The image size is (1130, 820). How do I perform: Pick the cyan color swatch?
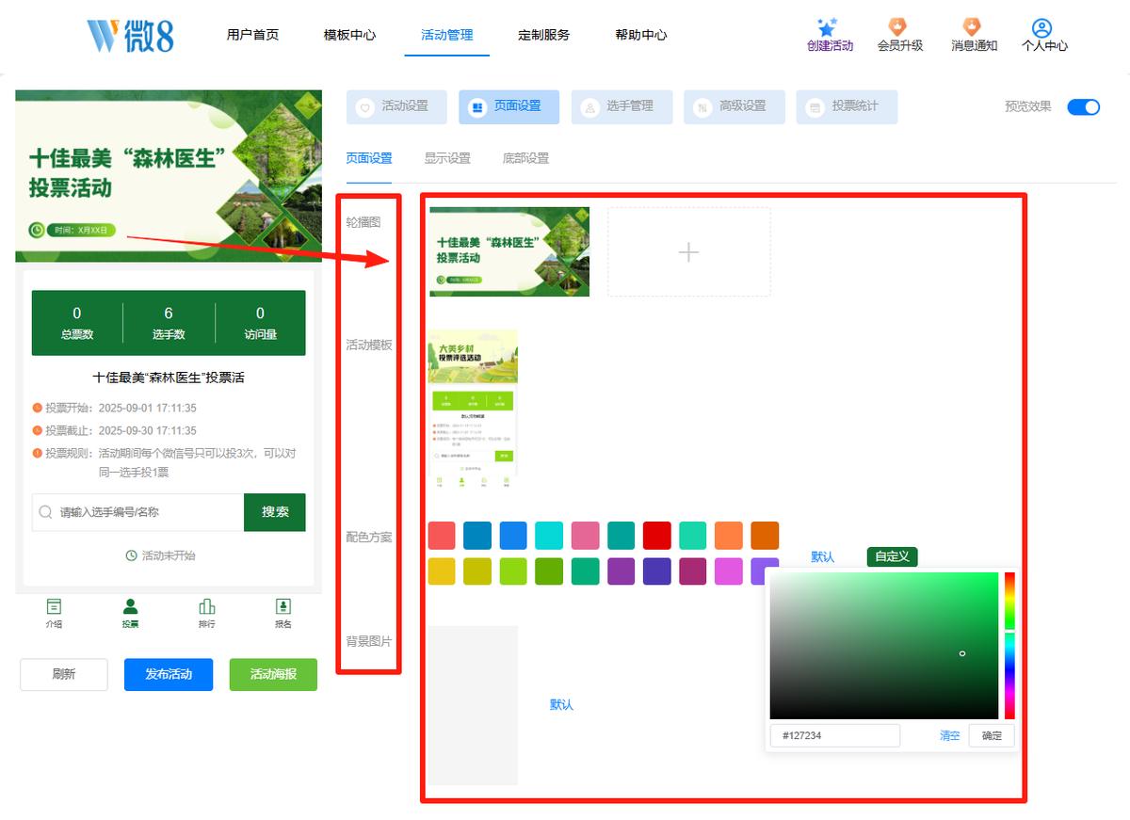coord(549,536)
